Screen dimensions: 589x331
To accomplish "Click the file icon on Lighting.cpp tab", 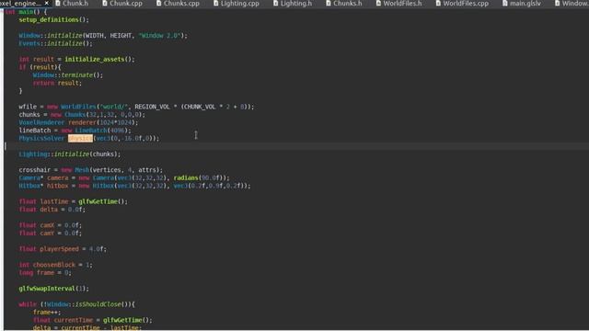I will (216, 4).
